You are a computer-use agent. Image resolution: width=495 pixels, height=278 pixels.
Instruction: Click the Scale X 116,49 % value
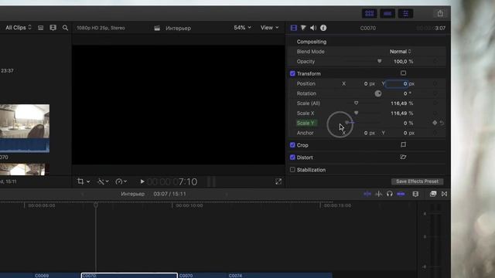(x=401, y=114)
